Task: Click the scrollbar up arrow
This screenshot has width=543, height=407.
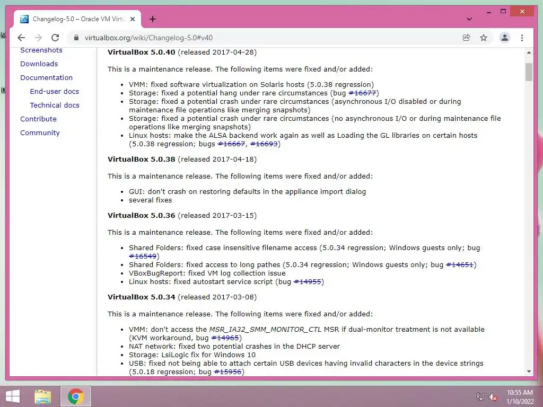Action: point(529,52)
